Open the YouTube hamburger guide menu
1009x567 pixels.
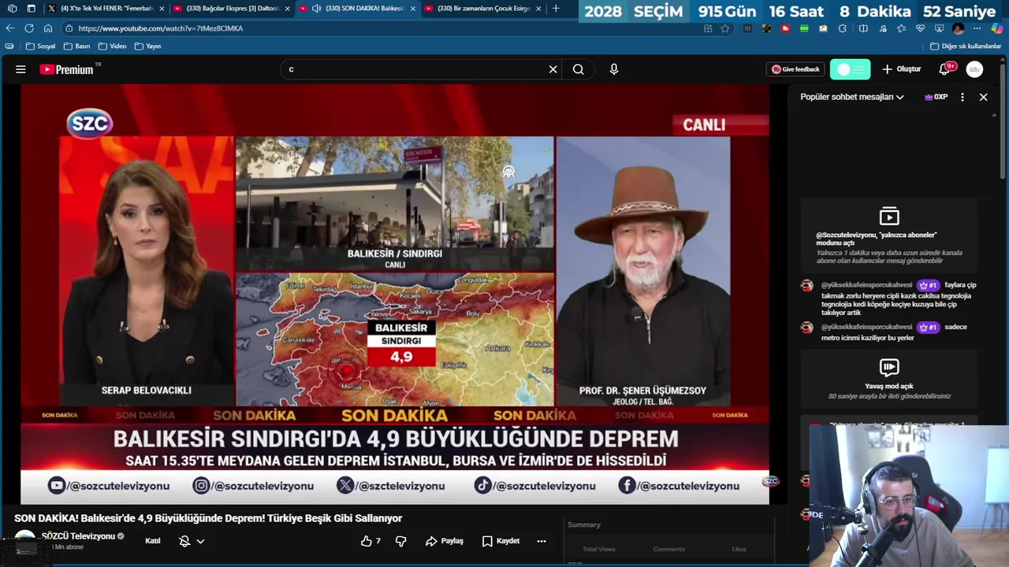pyautogui.click(x=20, y=69)
